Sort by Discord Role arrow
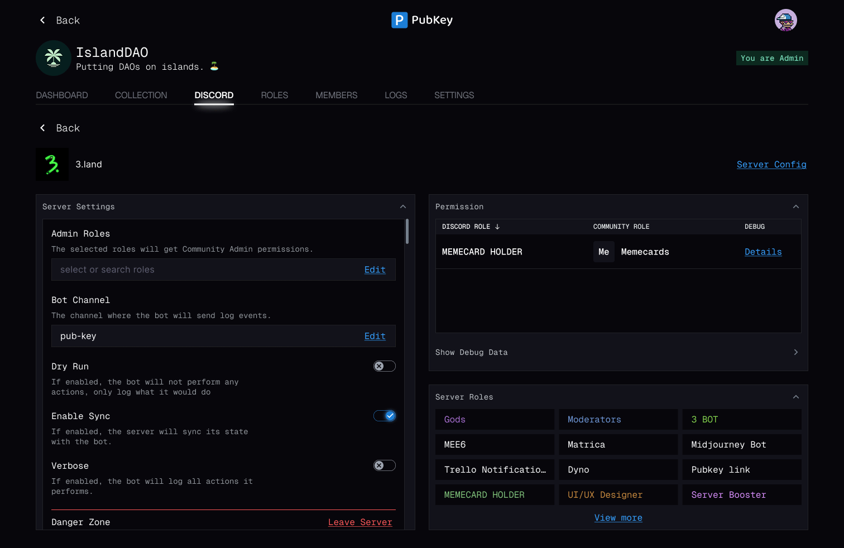The height and width of the screenshot is (548, 844). tap(497, 227)
